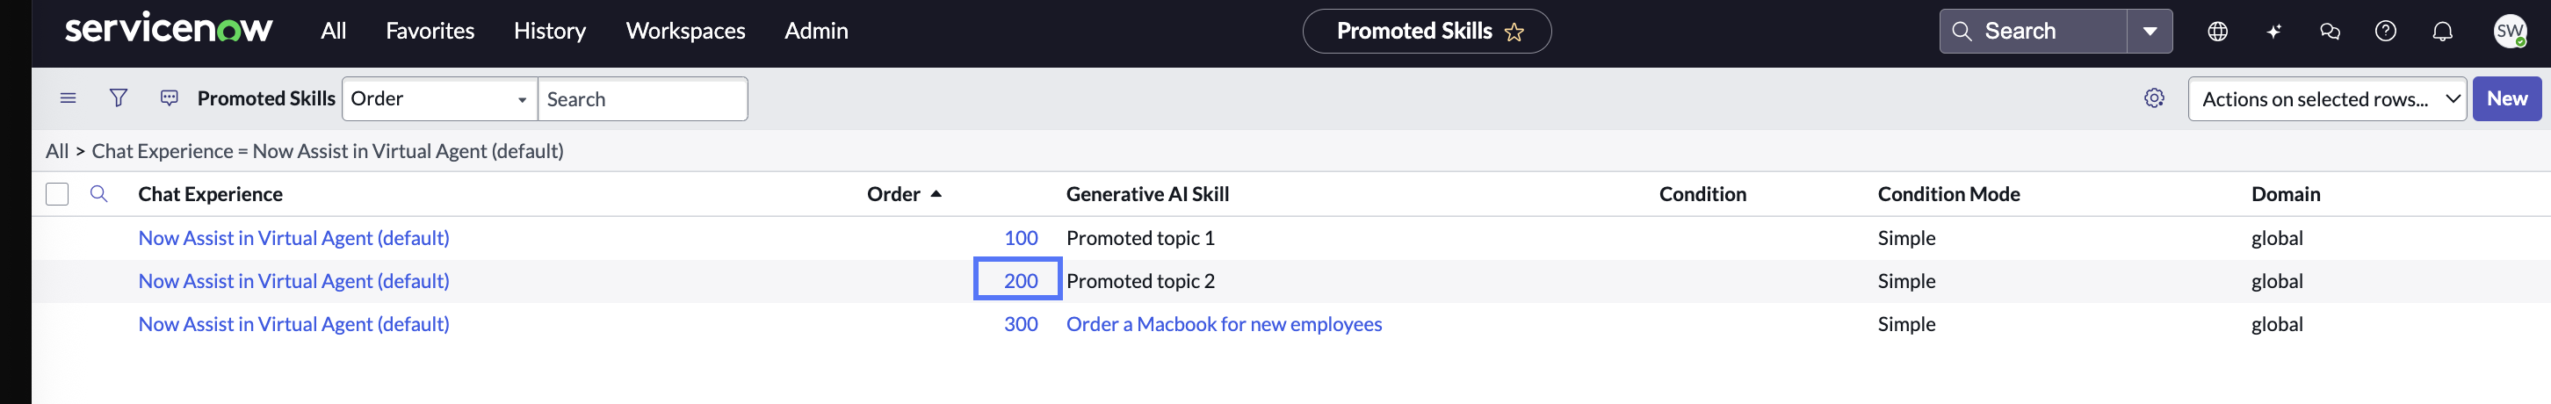The width and height of the screenshot is (2551, 404).
Task: Open the Actions on selected rows dropdown
Action: click(x=2326, y=99)
